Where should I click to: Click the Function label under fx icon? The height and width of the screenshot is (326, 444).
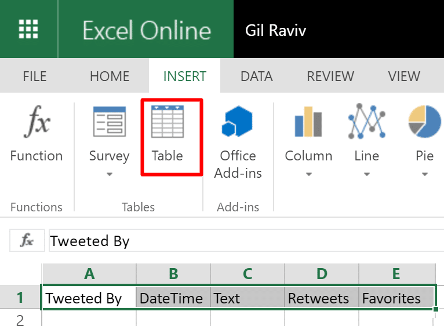pyautogui.click(x=37, y=156)
